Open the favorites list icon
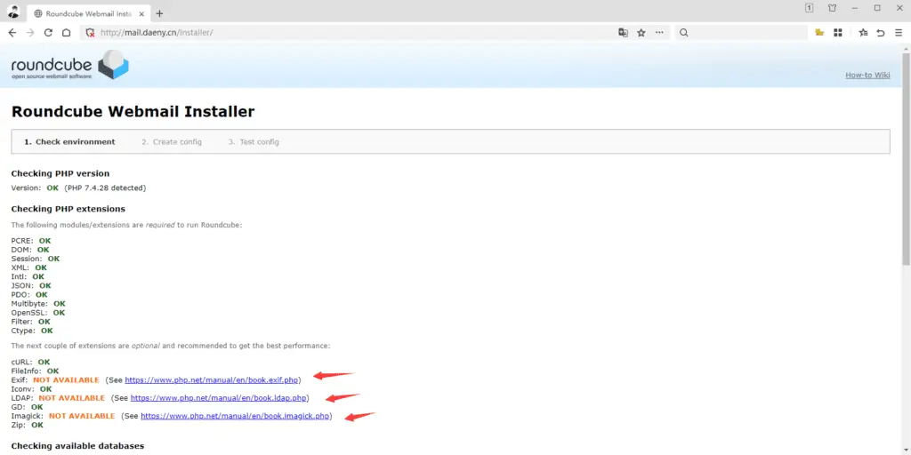911x455 pixels. pyautogui.click(x=863, y=33)
